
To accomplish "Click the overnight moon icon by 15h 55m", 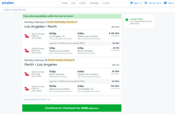I will tap(109, 33).
